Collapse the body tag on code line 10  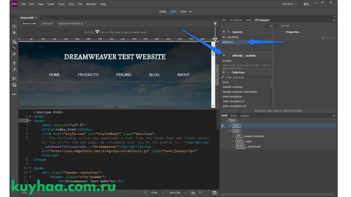(x=30, y=168)
